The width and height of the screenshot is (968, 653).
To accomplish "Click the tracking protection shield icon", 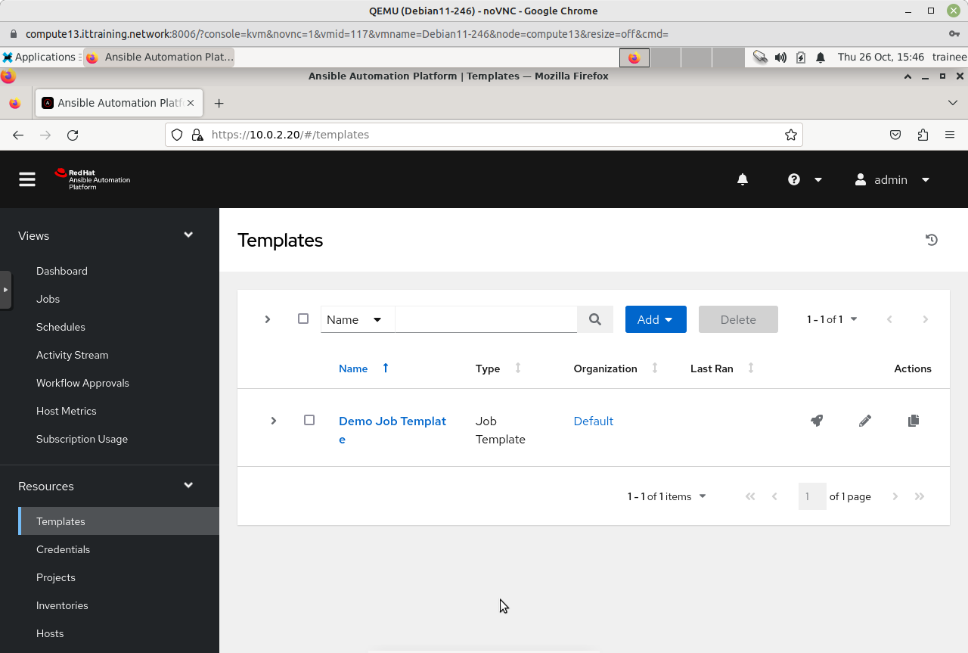I will [x=177, y=135].
